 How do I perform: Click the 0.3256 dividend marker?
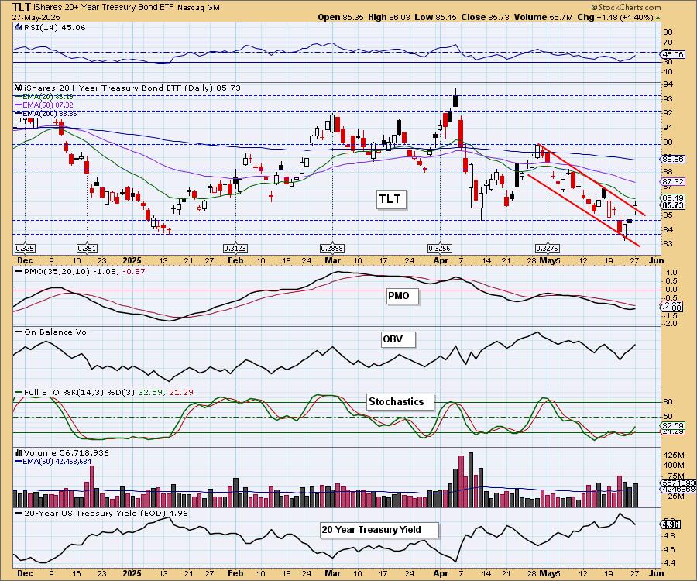440,248
